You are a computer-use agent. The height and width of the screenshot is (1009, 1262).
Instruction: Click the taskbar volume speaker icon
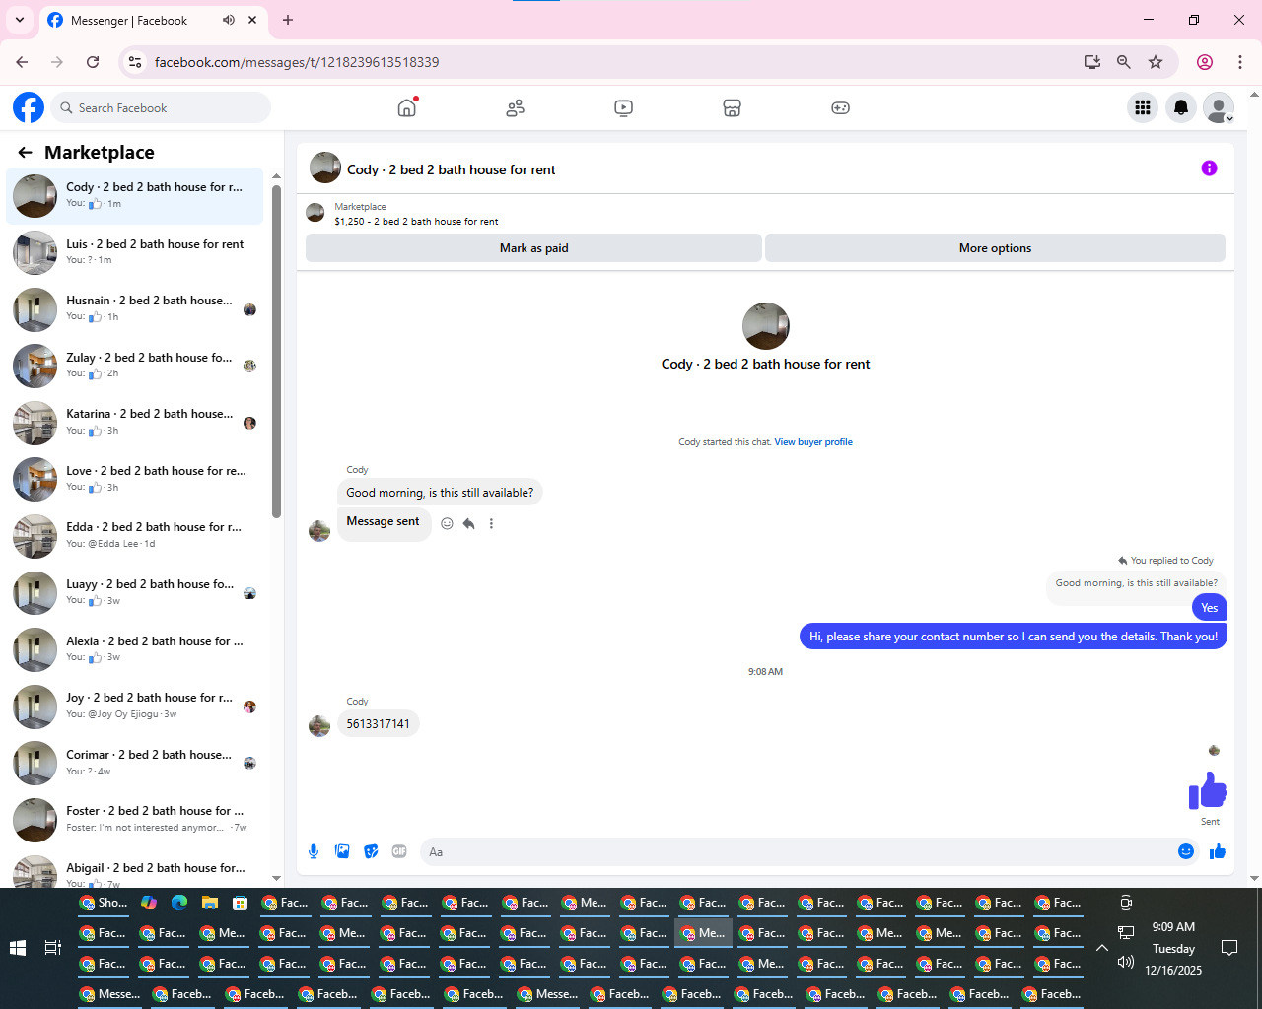[1125, 962]
